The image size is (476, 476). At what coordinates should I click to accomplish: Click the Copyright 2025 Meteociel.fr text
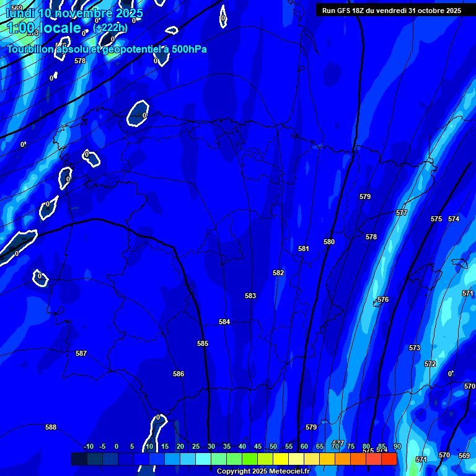click(x=263, y=472)
